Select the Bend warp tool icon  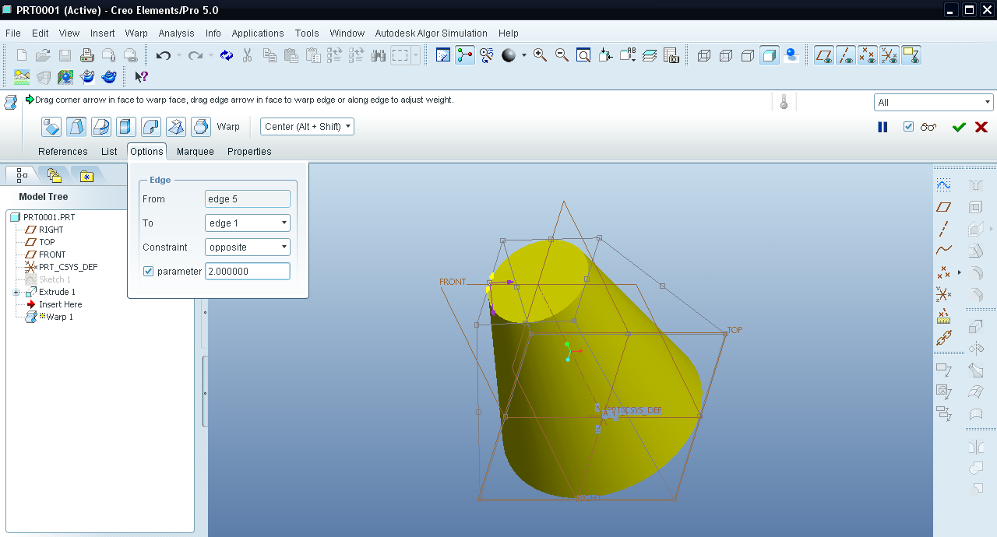(151, 127)
